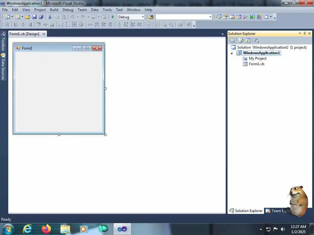Open the Find combo box dropdown arrow

coord(210,17)
